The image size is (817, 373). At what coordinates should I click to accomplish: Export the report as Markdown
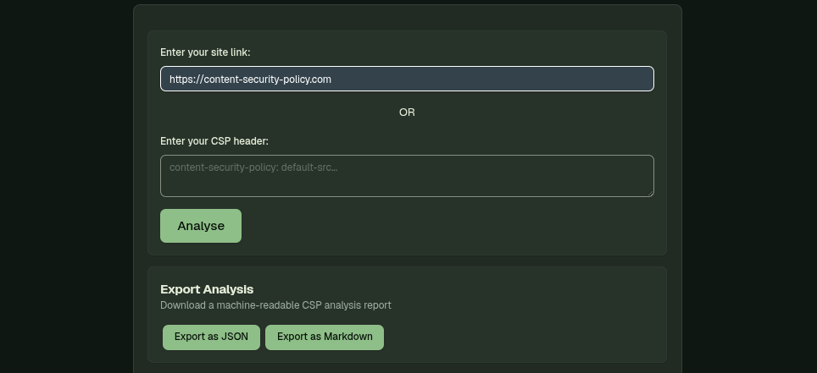pyautogui.click(x=325, y=337)
